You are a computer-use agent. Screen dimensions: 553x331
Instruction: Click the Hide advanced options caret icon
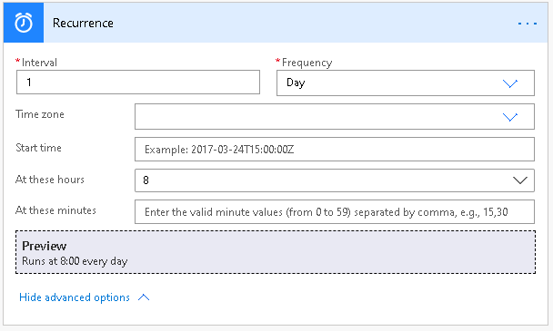pos(144,297)
